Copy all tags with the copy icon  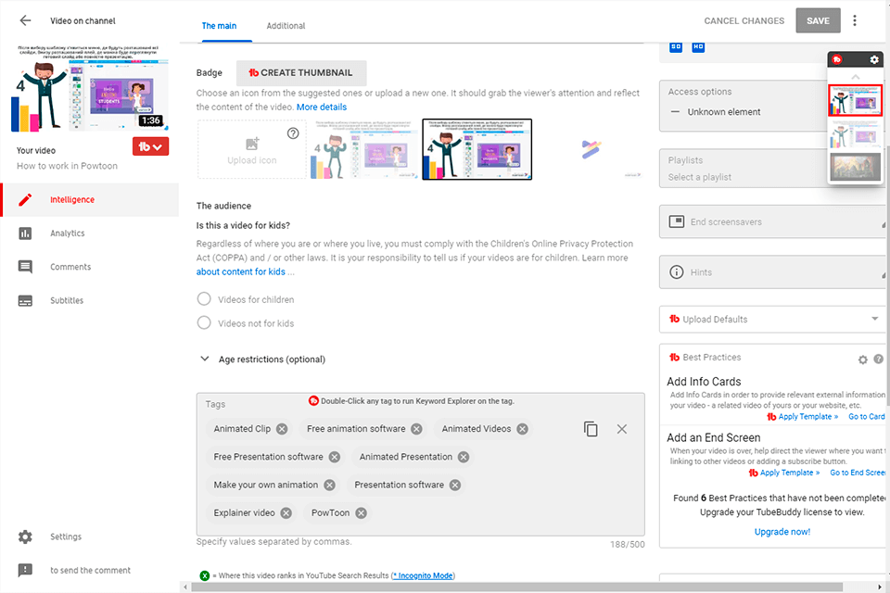591,429
